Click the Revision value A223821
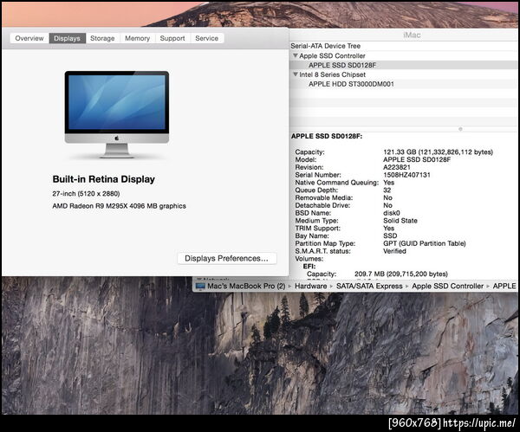Image resolution: width=520 pixels, height=432 pixels. click(397, 167)
